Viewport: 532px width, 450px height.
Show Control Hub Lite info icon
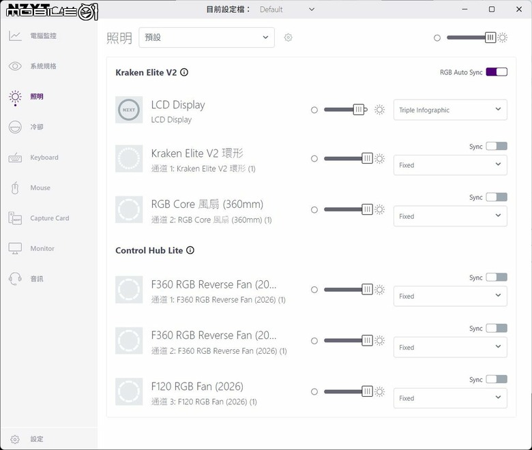tap(190, 250)
